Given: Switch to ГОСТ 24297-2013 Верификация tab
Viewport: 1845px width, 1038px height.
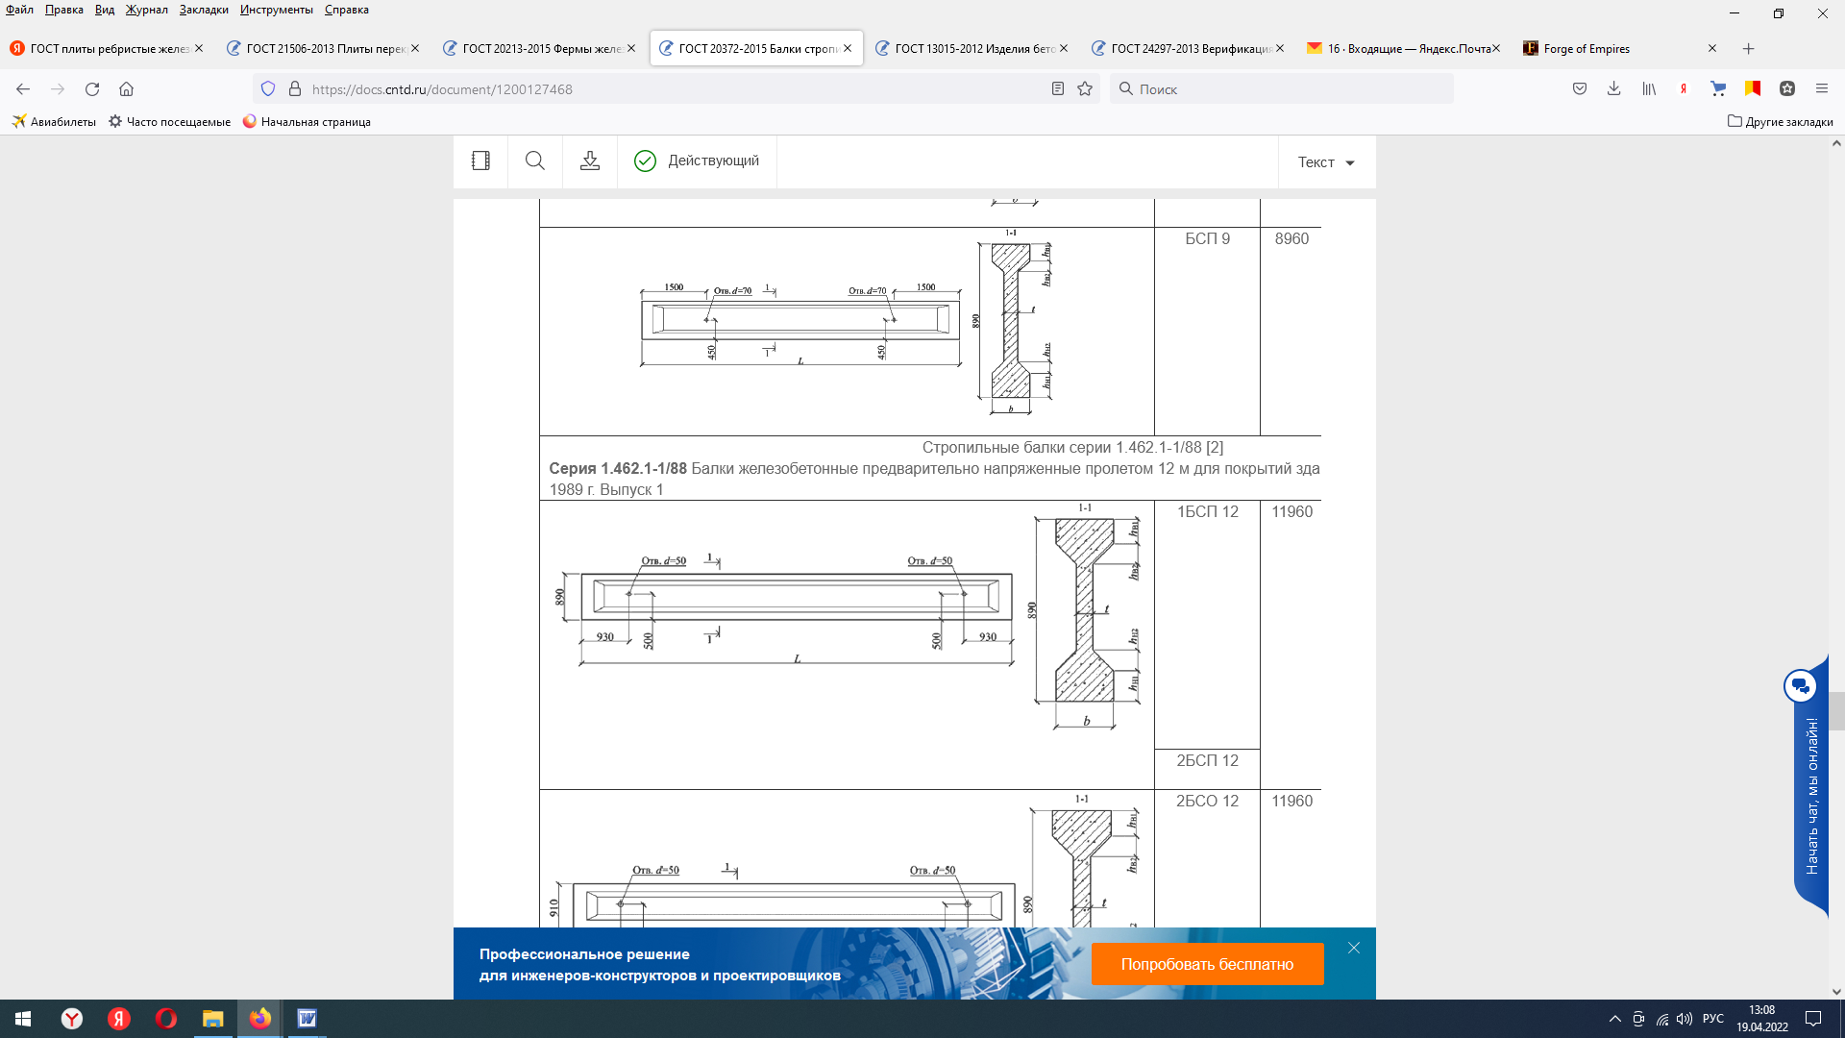Looking at the screenshot, I should point(1188,49).
